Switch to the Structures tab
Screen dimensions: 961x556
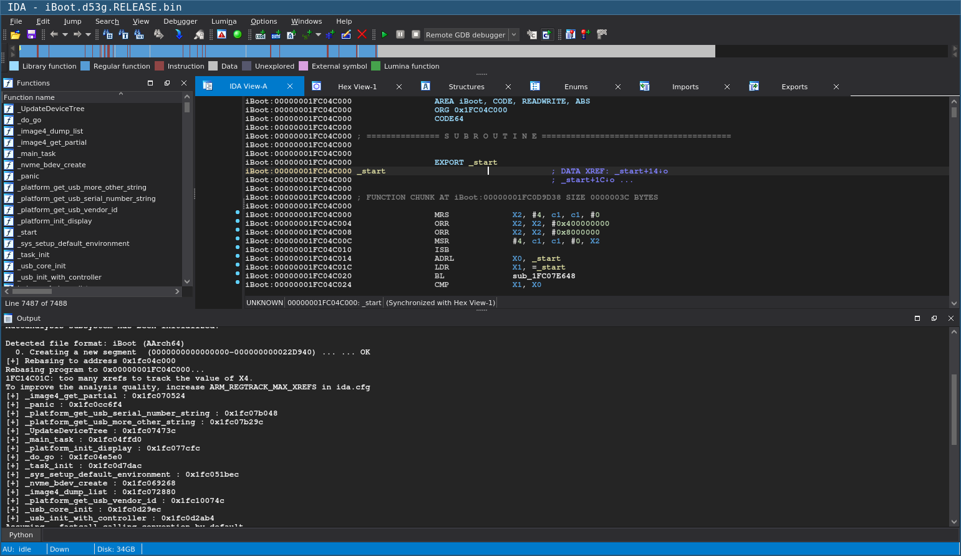[466, 87]
